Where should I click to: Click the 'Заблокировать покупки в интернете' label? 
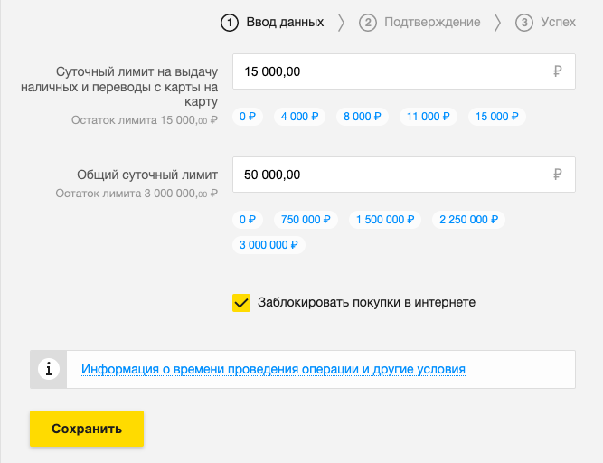[x=366, y=303]
